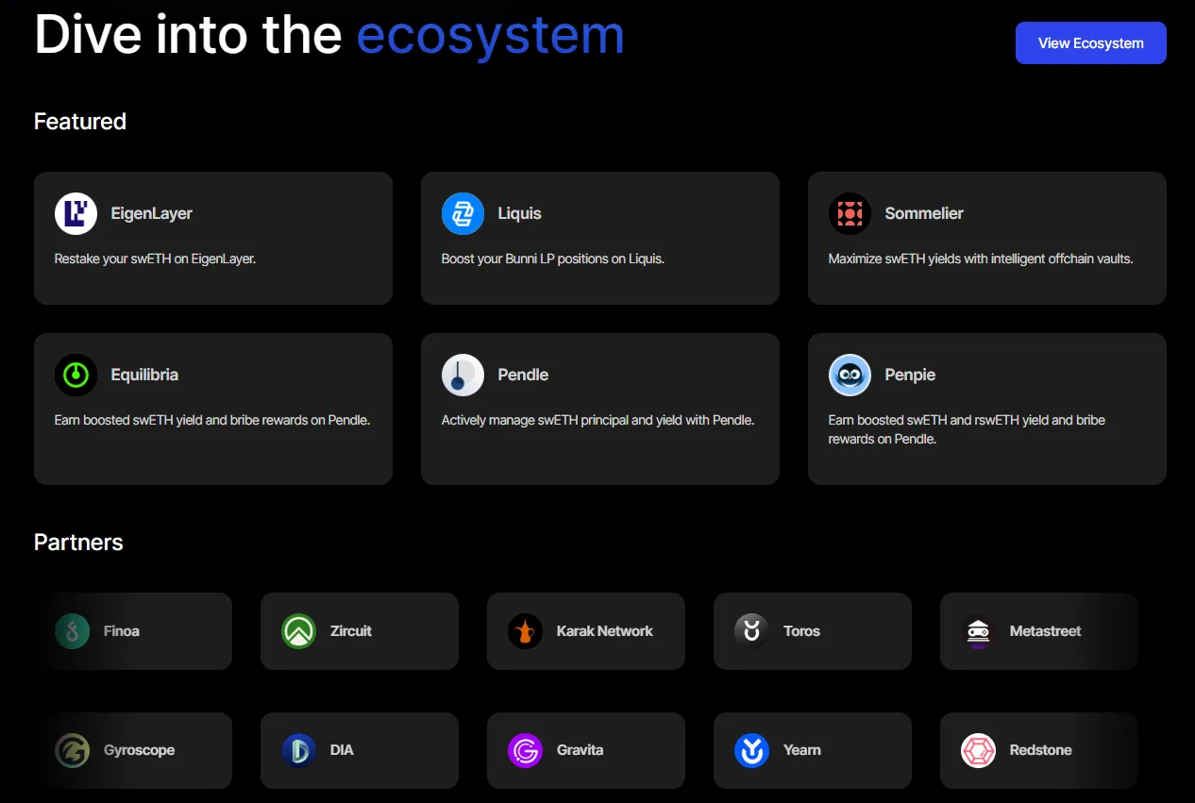Open 'Restake your swETH on EigenLayer' description
Screen dimensions: 1195x803
(155, 259)
